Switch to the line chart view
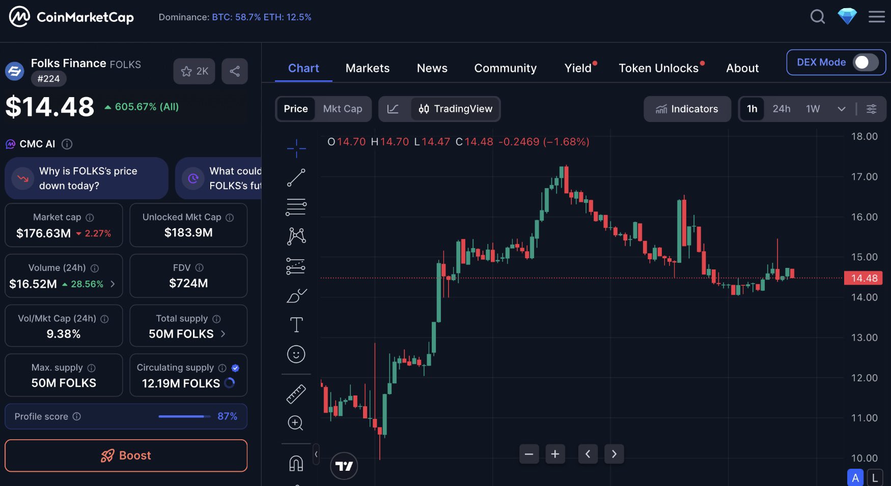 tap(393, 109)
